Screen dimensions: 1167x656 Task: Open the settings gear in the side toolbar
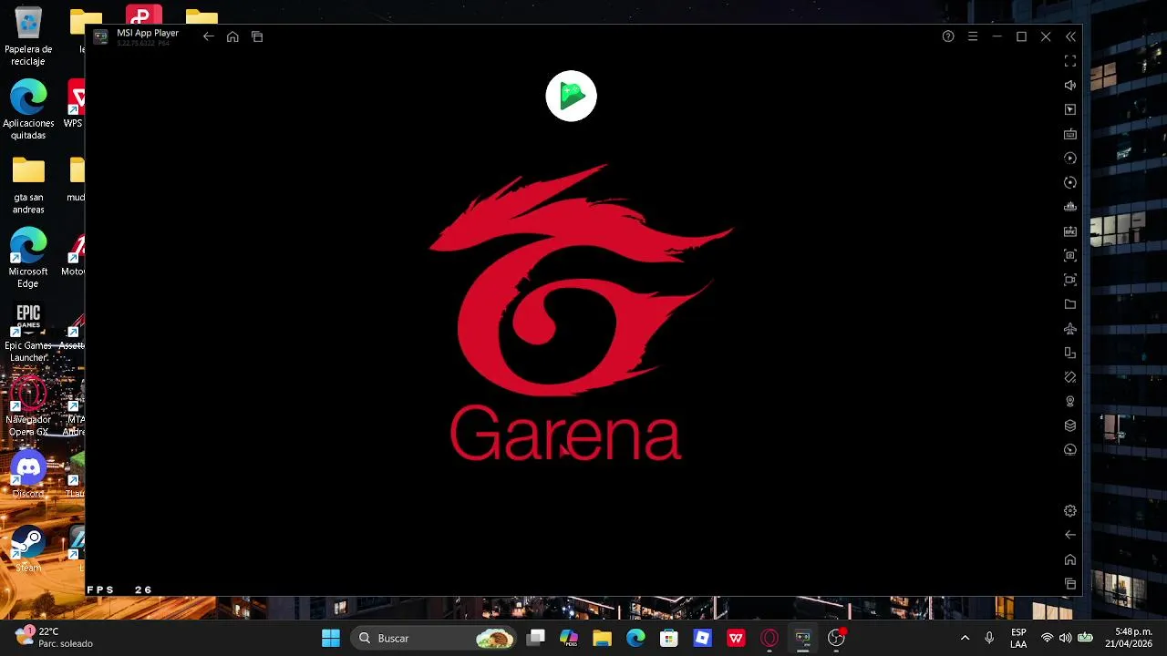[x=1070, y=510]
